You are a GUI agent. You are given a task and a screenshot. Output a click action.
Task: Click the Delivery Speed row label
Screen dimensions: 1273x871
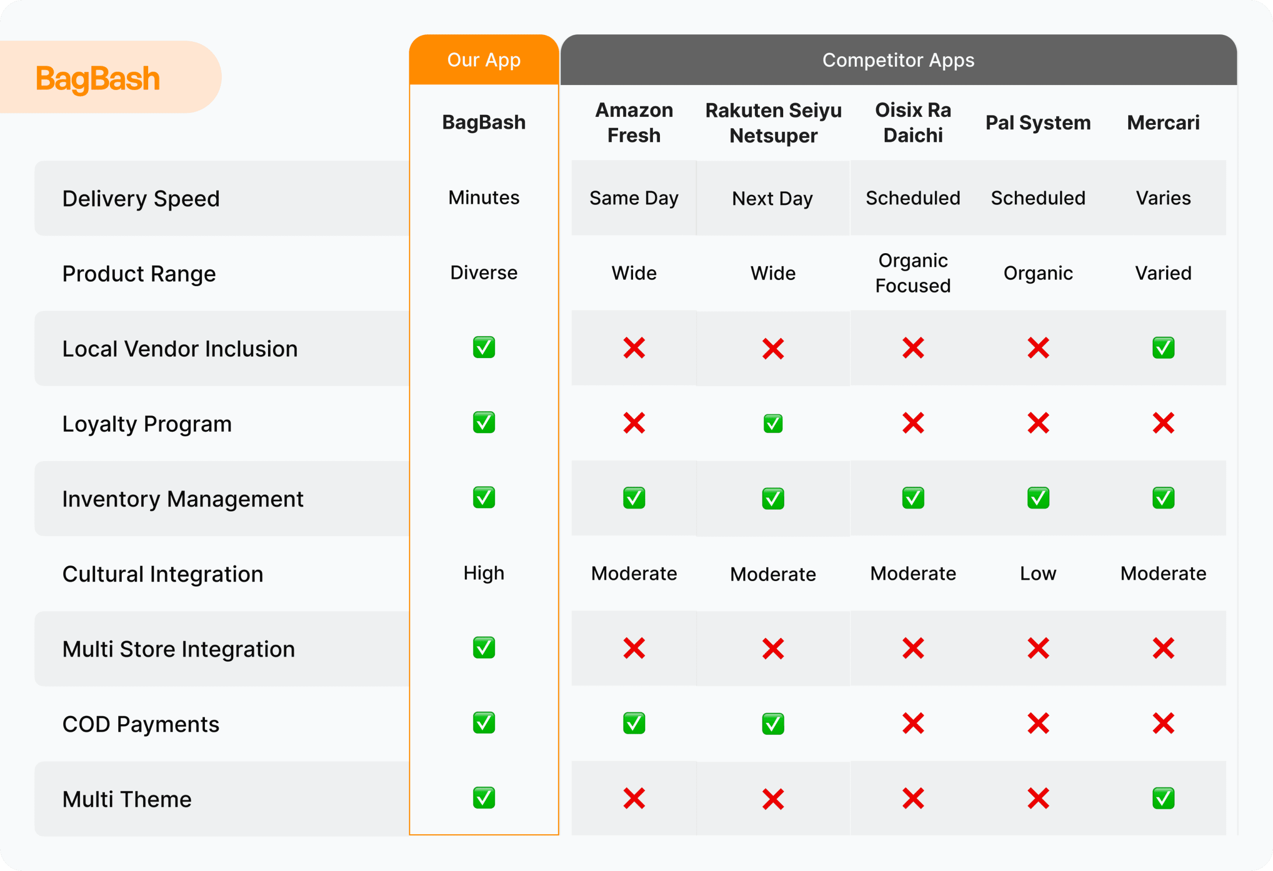pyautogui.click(x=141, y=198)
